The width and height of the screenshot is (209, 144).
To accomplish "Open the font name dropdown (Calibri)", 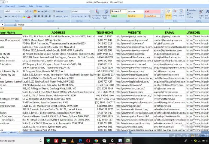I will pos(17,11).
